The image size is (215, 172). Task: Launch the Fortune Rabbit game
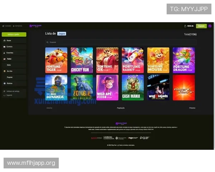pos(133,60)
